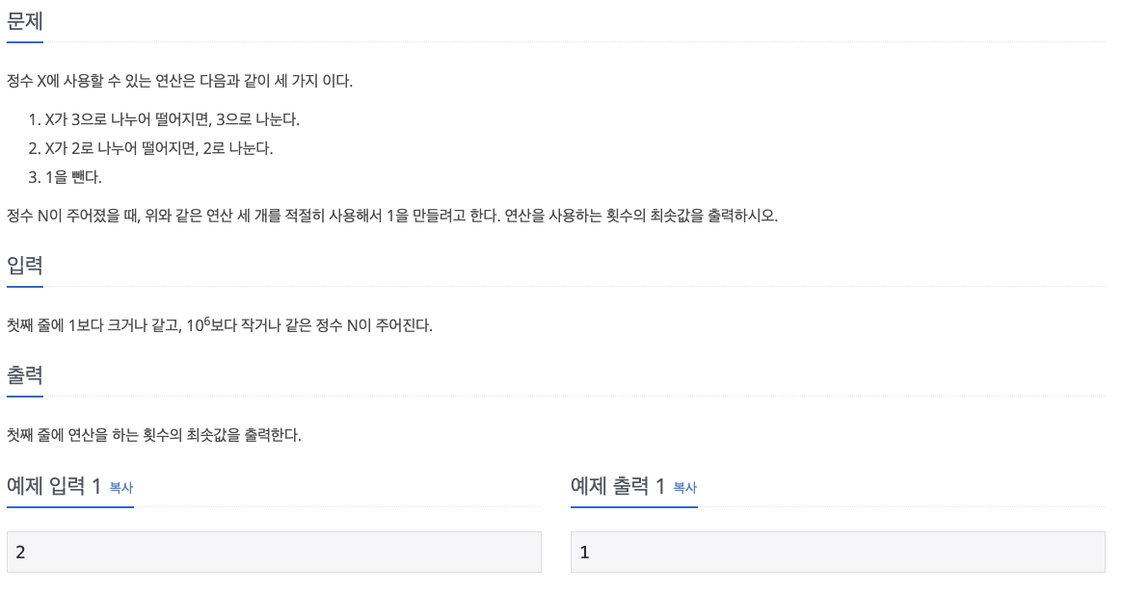Click the number 1 in sample output
Screen dimensions: 1122x591
click(584, 552)
